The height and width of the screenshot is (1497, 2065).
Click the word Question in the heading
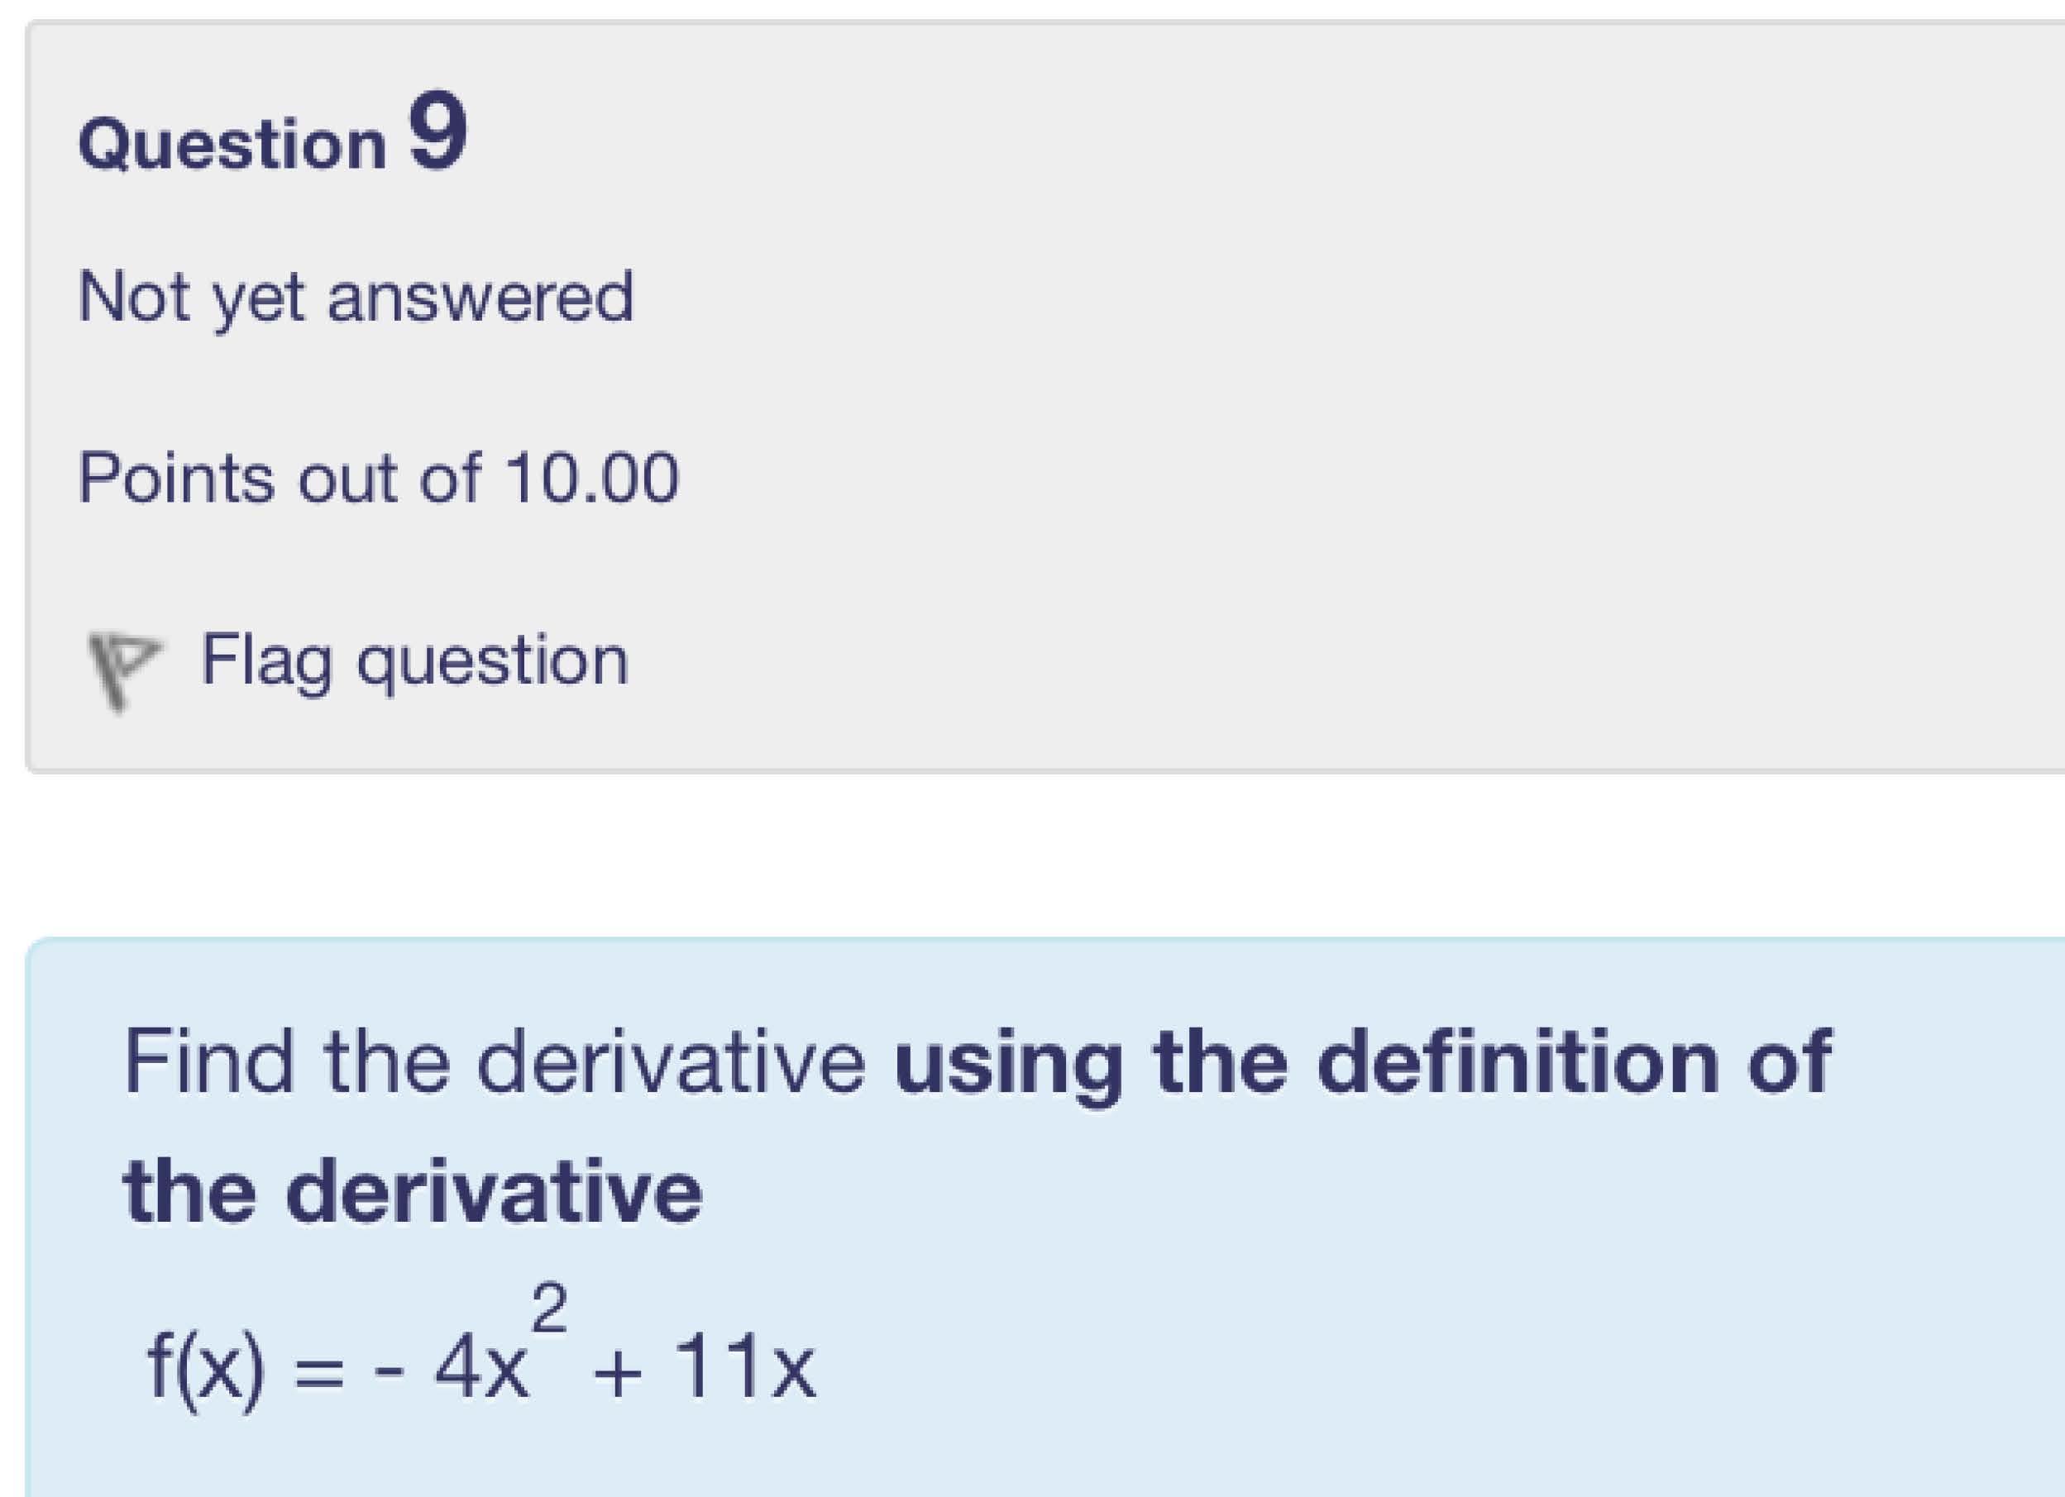coord(232,145)
